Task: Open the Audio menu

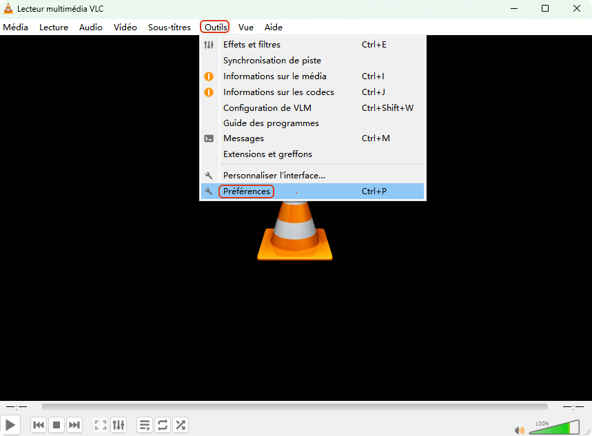Action: [x=90, y=27]
